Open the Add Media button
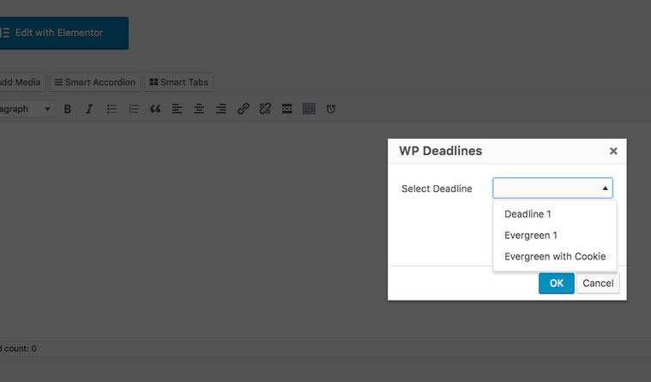 [22, 82]
